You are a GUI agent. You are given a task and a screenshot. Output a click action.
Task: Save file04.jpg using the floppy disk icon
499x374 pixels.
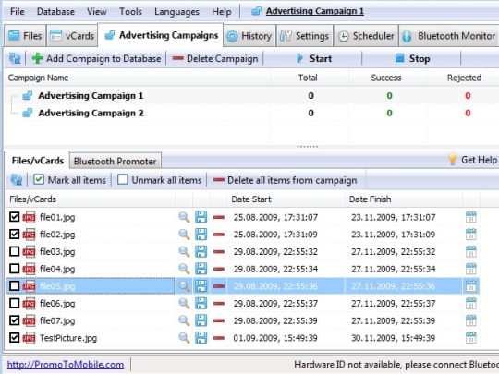point(201,269)
